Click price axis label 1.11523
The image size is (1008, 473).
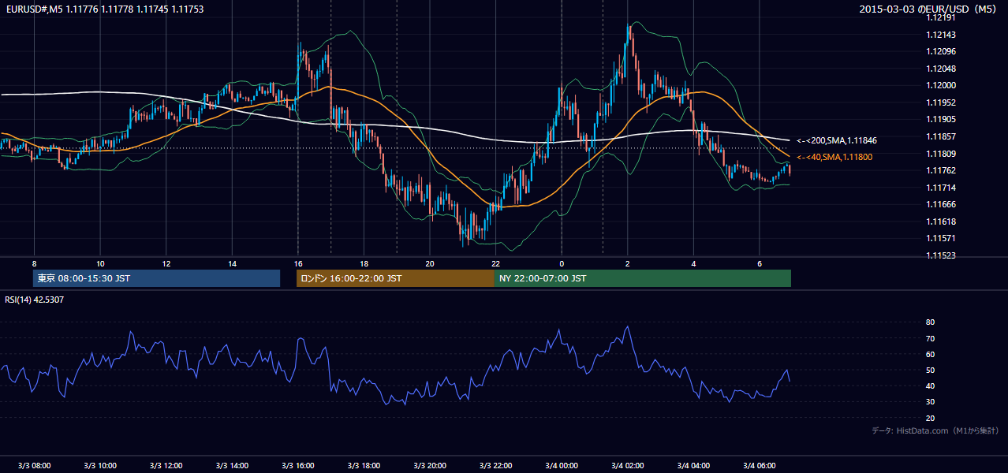tap(942, 255)
